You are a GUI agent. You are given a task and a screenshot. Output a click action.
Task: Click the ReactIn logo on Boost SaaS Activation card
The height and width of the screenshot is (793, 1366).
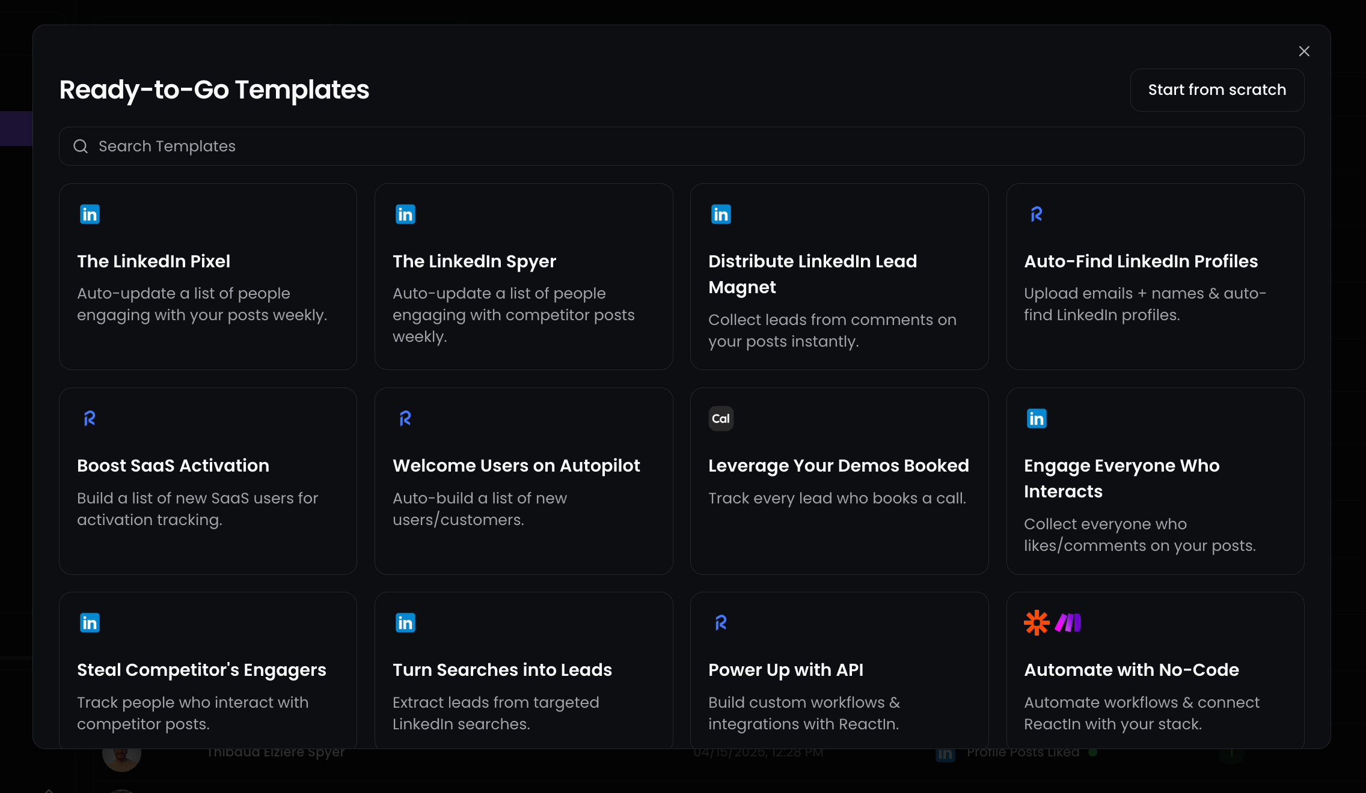pos(90,419)
